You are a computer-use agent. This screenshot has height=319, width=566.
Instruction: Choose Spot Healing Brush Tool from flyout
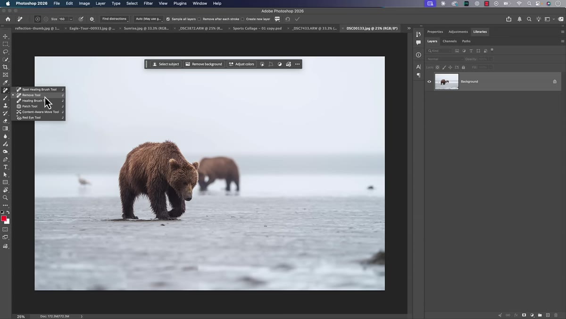tap(39, 89)
